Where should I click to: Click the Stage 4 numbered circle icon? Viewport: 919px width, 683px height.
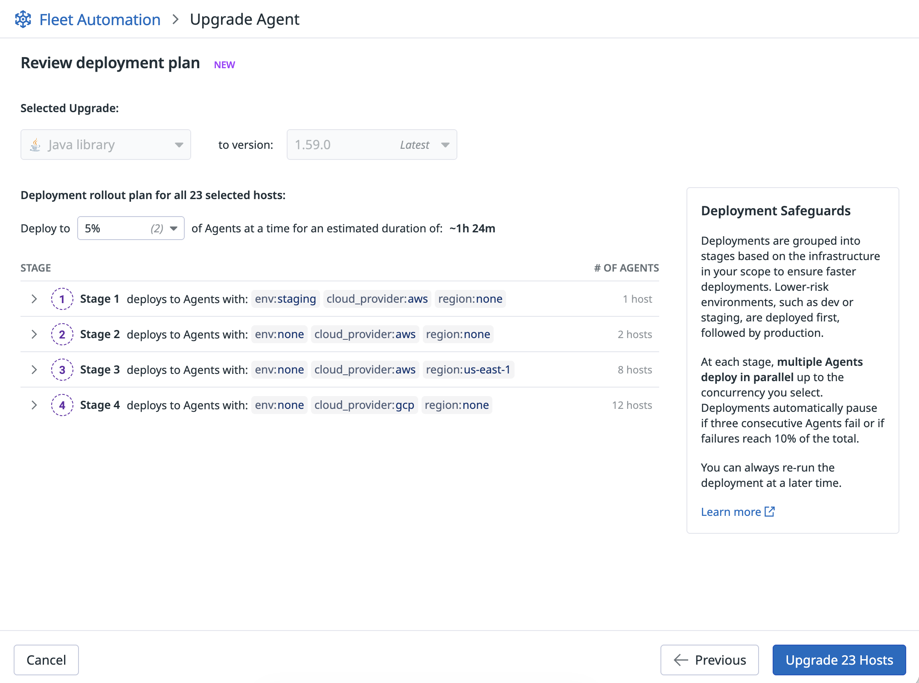62,405
